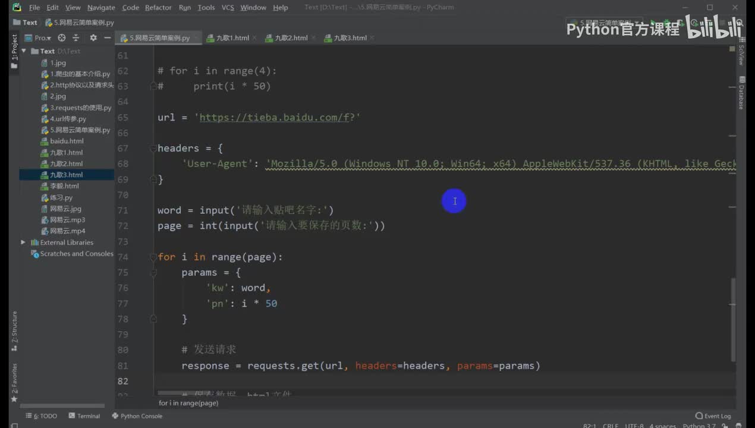This screenshot has height=428, width=755.
Task: Switch to the 九歌2.html editor tab
Action: pos(291,38)
